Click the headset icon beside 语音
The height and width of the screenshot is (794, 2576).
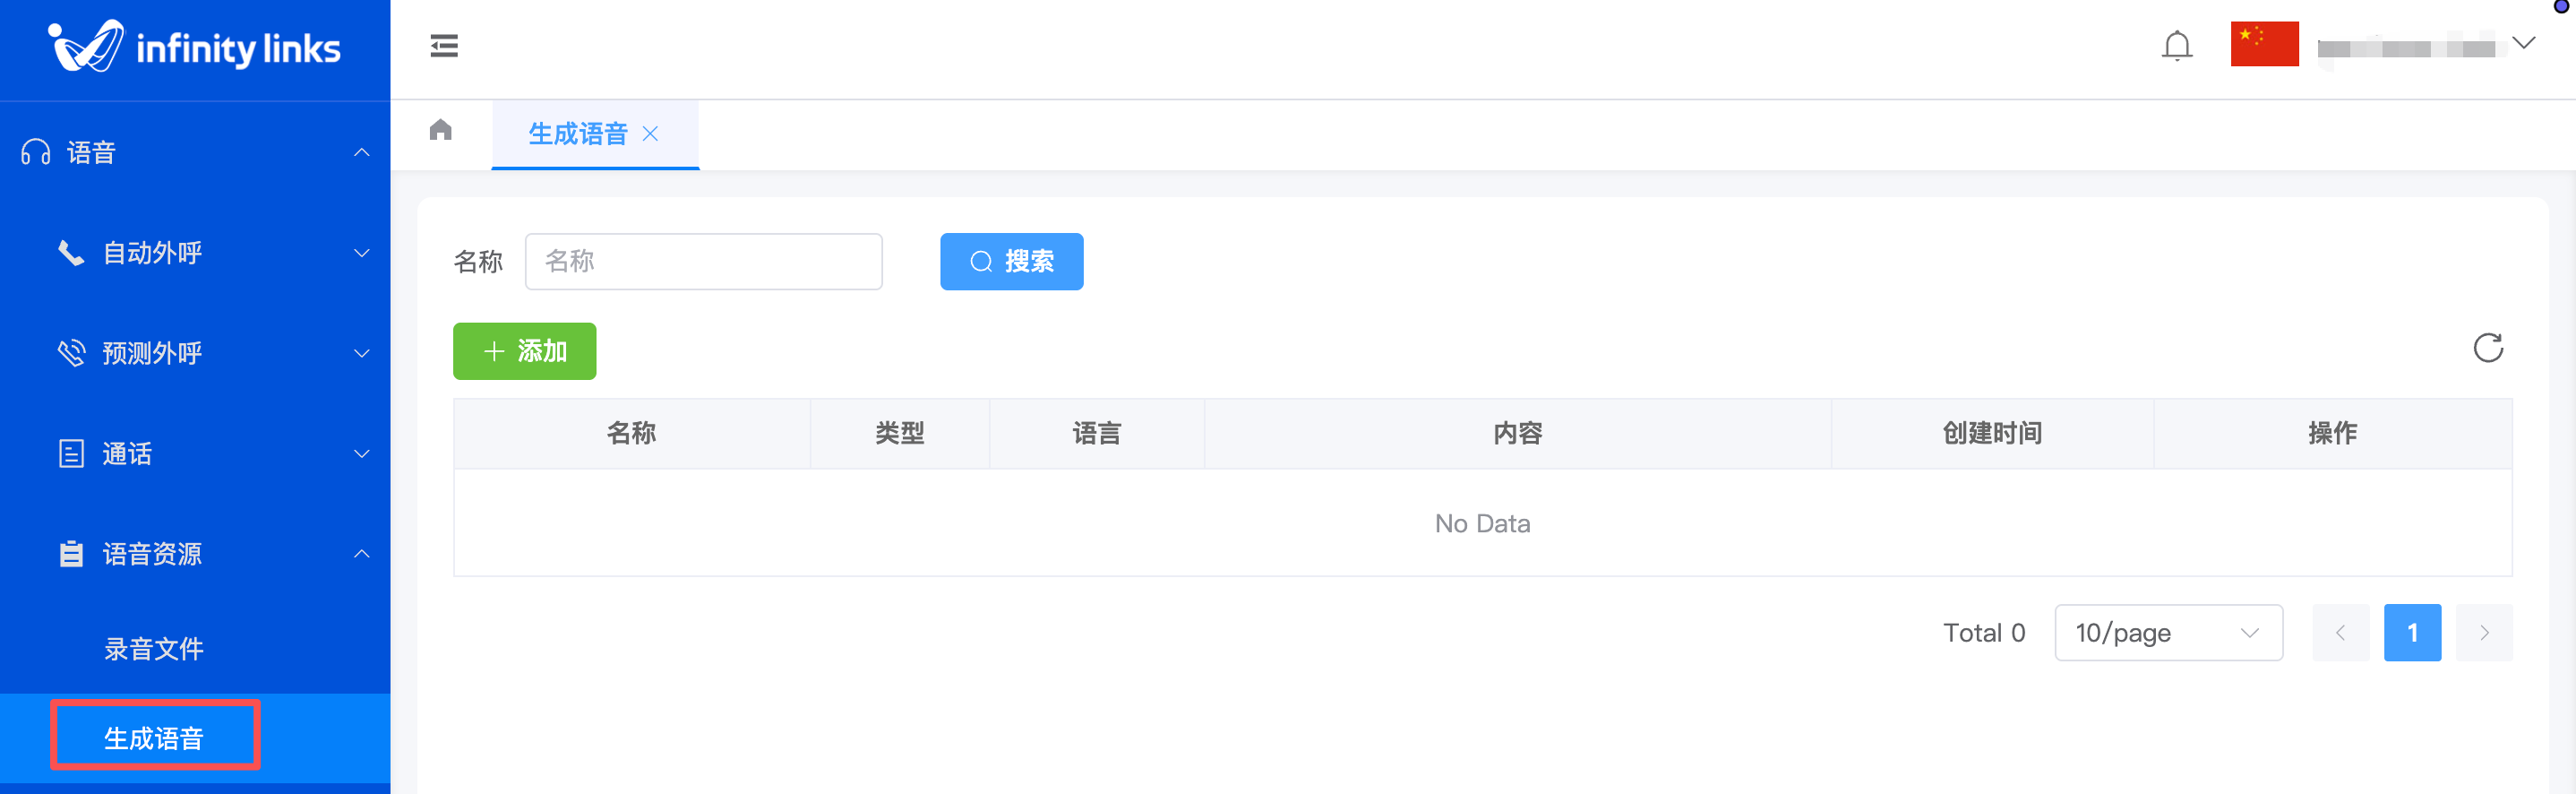pos(36,152)
